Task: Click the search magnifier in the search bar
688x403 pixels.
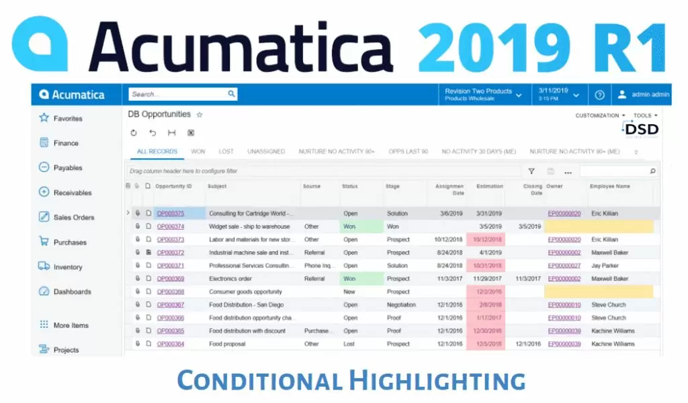Action: [x=231, y=94]
